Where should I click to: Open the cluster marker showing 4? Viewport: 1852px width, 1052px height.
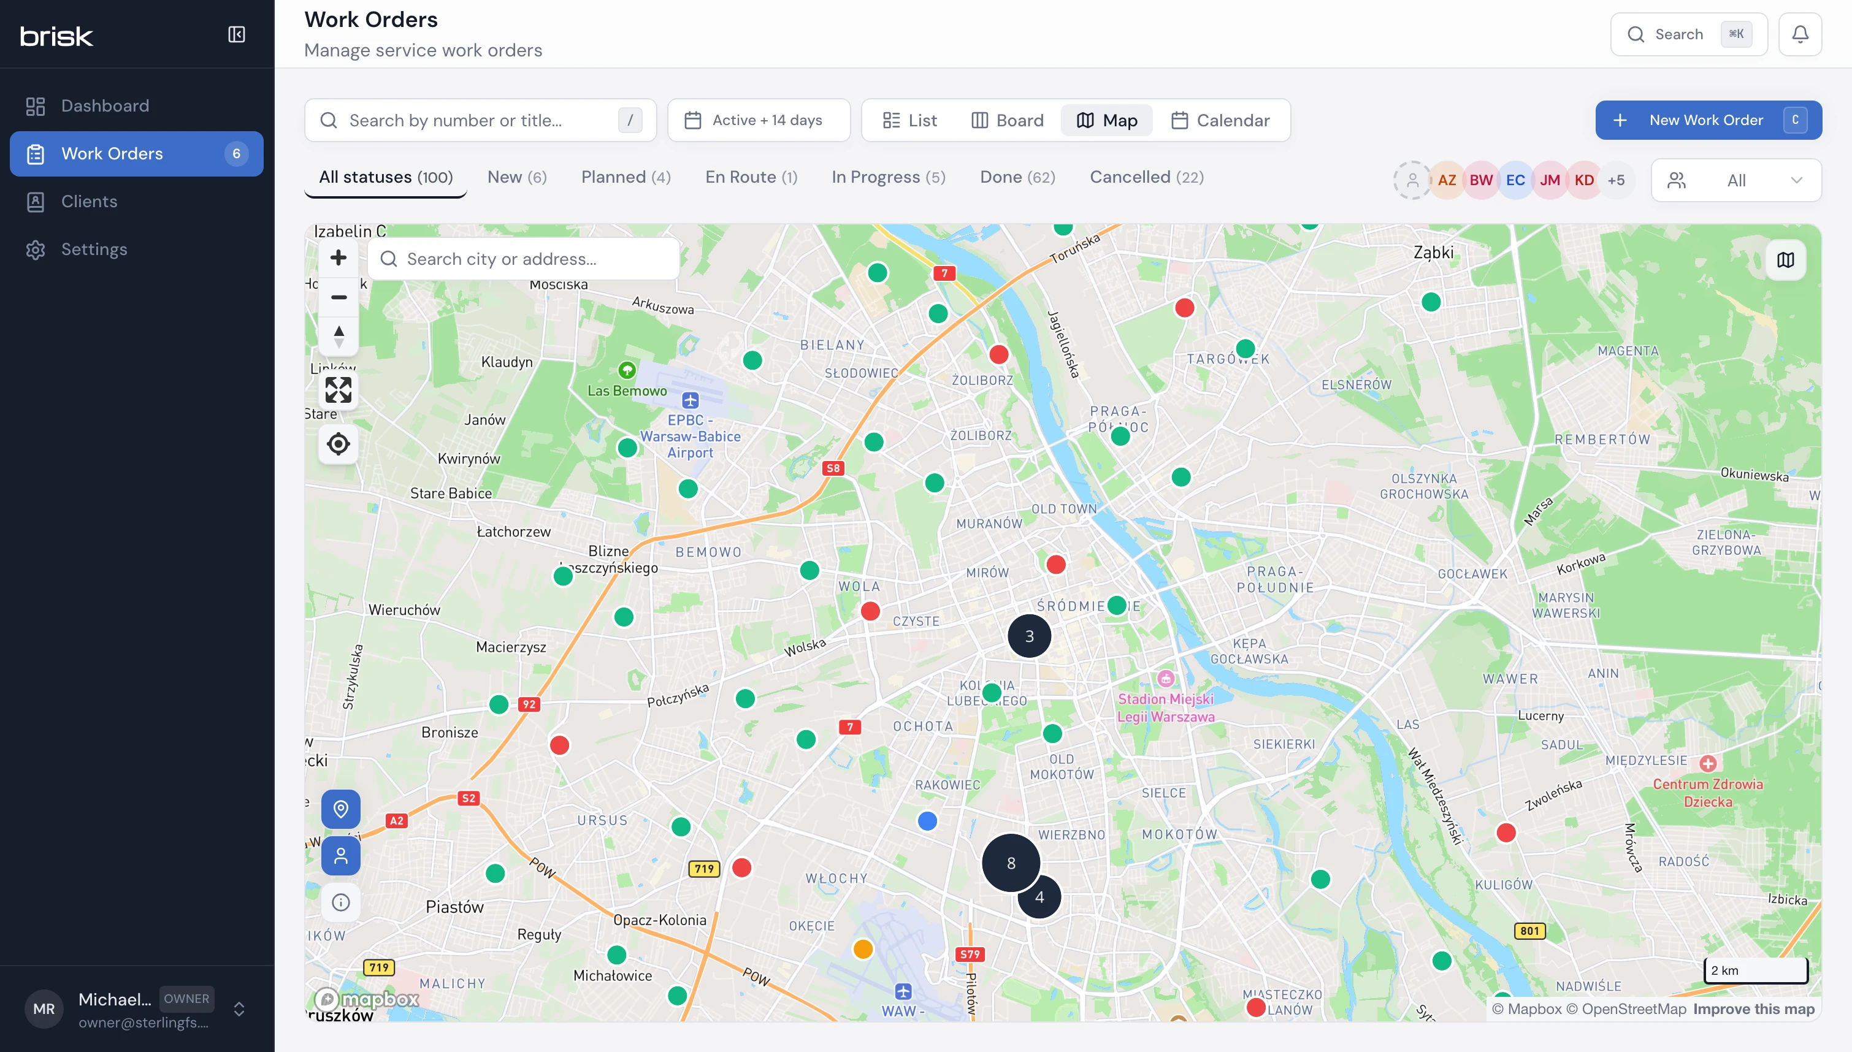(1039, 897)
